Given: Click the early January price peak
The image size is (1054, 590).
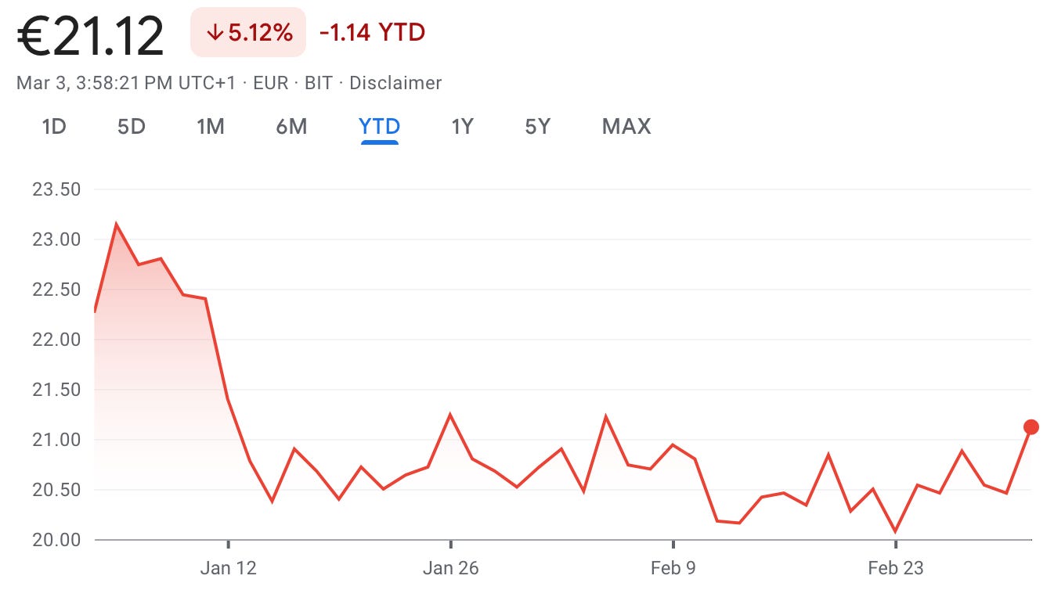Looking at the screenshot, I should pyautogui.click(x=117, y=225).
